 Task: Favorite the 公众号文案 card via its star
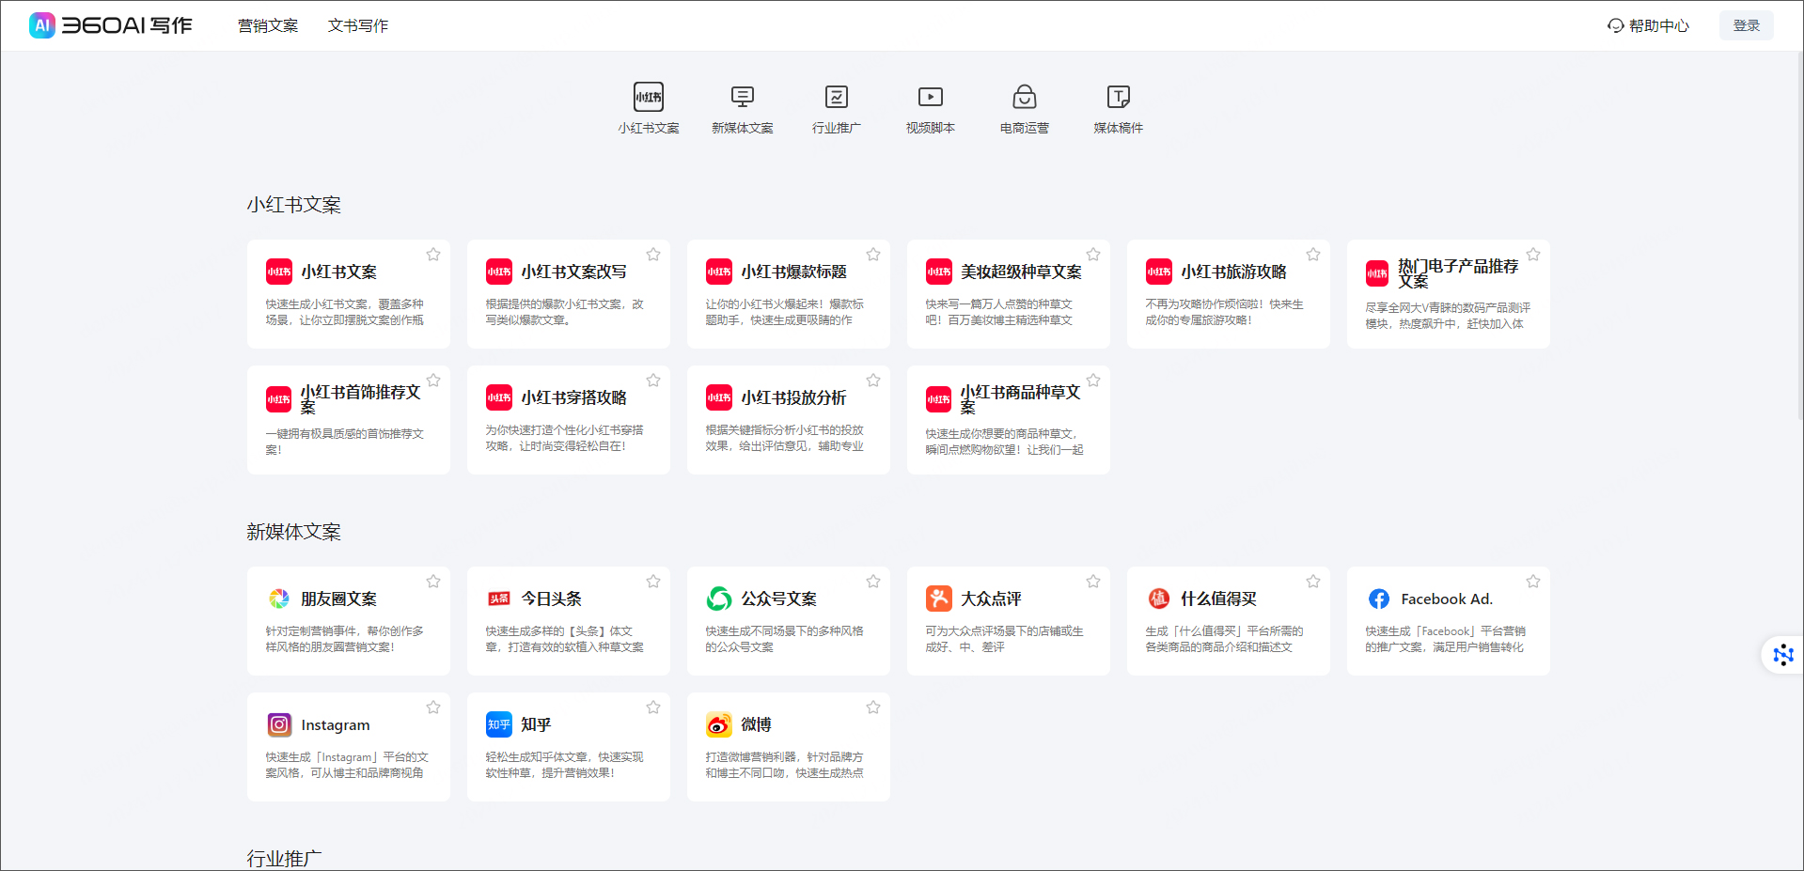[x=873, y=581]
